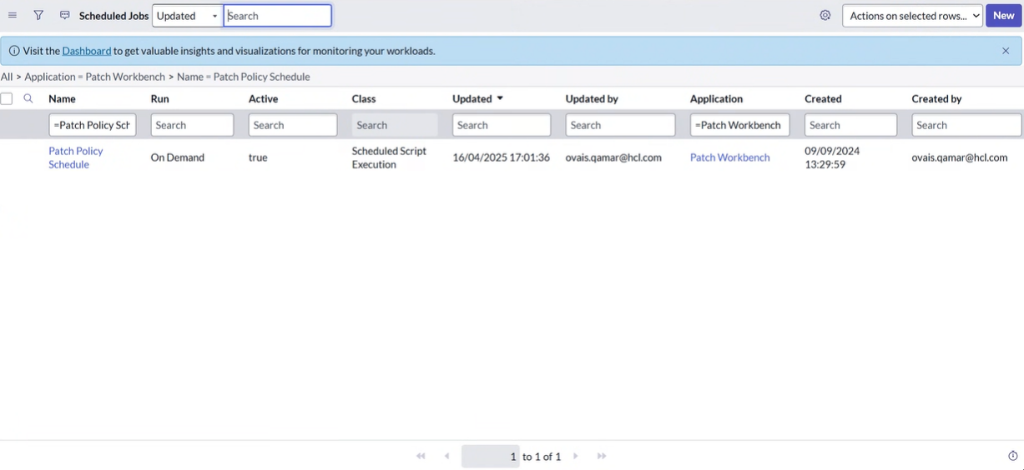Open the Dashboard link in banner
This screenshot has height=470, width=1024.
(x=86, y=51)
